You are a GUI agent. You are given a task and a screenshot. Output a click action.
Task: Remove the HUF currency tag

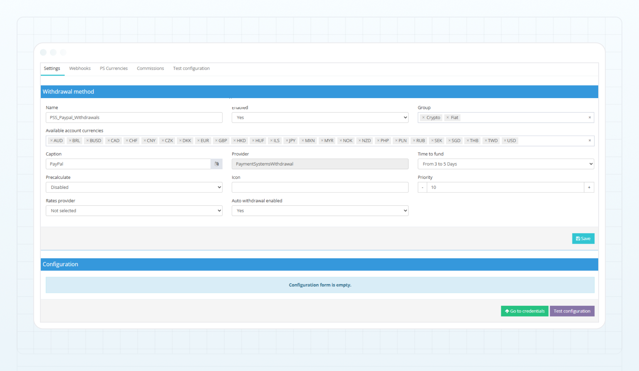tap(253, 141)
